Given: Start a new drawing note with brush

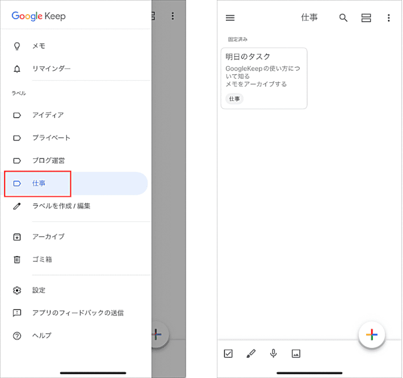Looking at the screenshot, I should click(251, 354).
